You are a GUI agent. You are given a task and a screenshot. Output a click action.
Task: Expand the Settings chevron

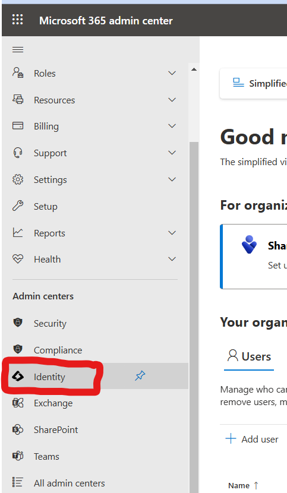tap(172, 179)
